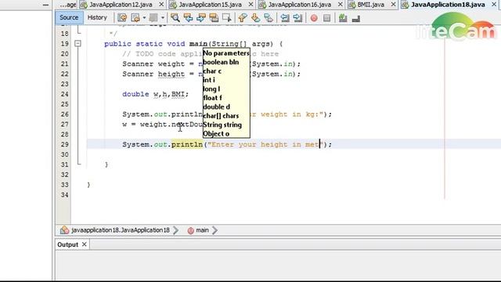Open BMII.java tab
Screen dimensions: 501x282
[x=370, y=5]
